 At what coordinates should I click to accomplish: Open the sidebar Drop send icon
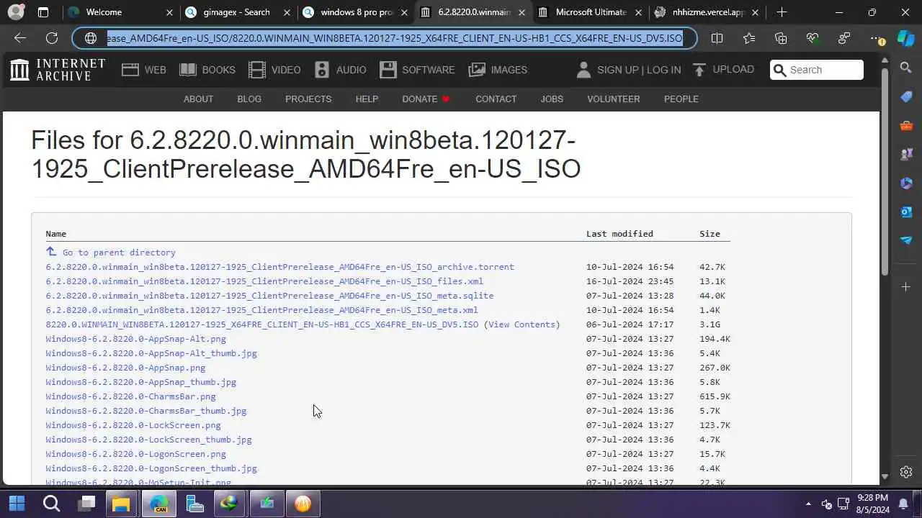coord(906,240)
